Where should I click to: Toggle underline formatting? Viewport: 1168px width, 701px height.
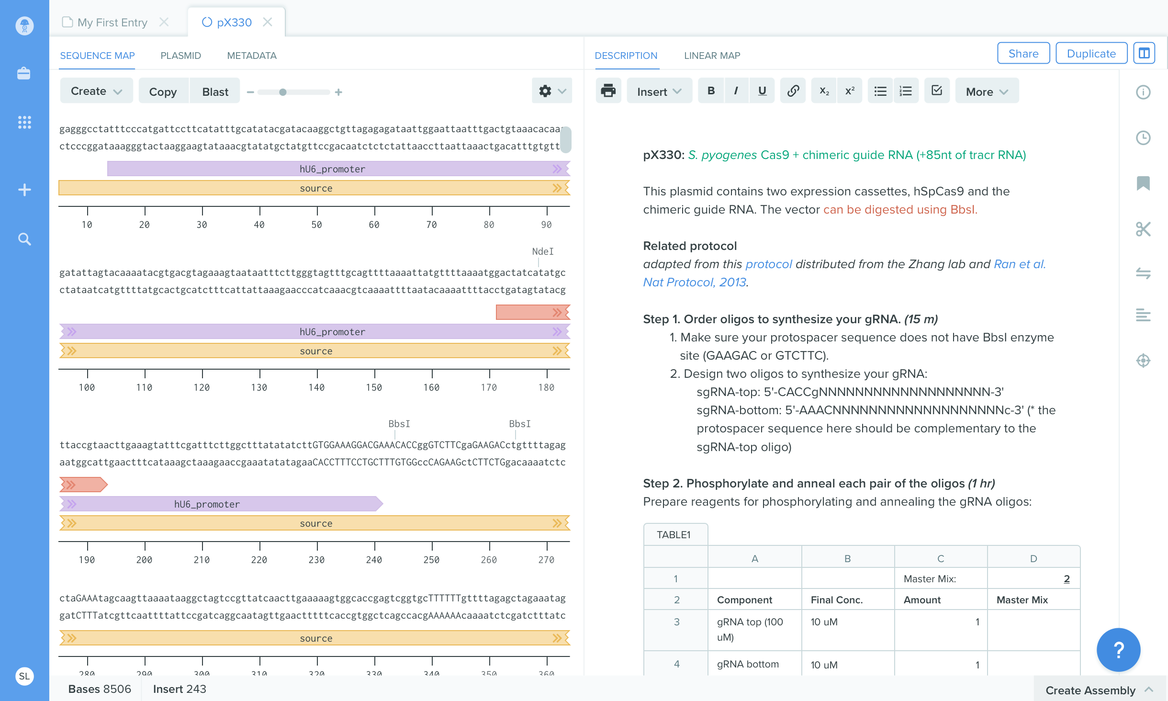tap(762, 91)
